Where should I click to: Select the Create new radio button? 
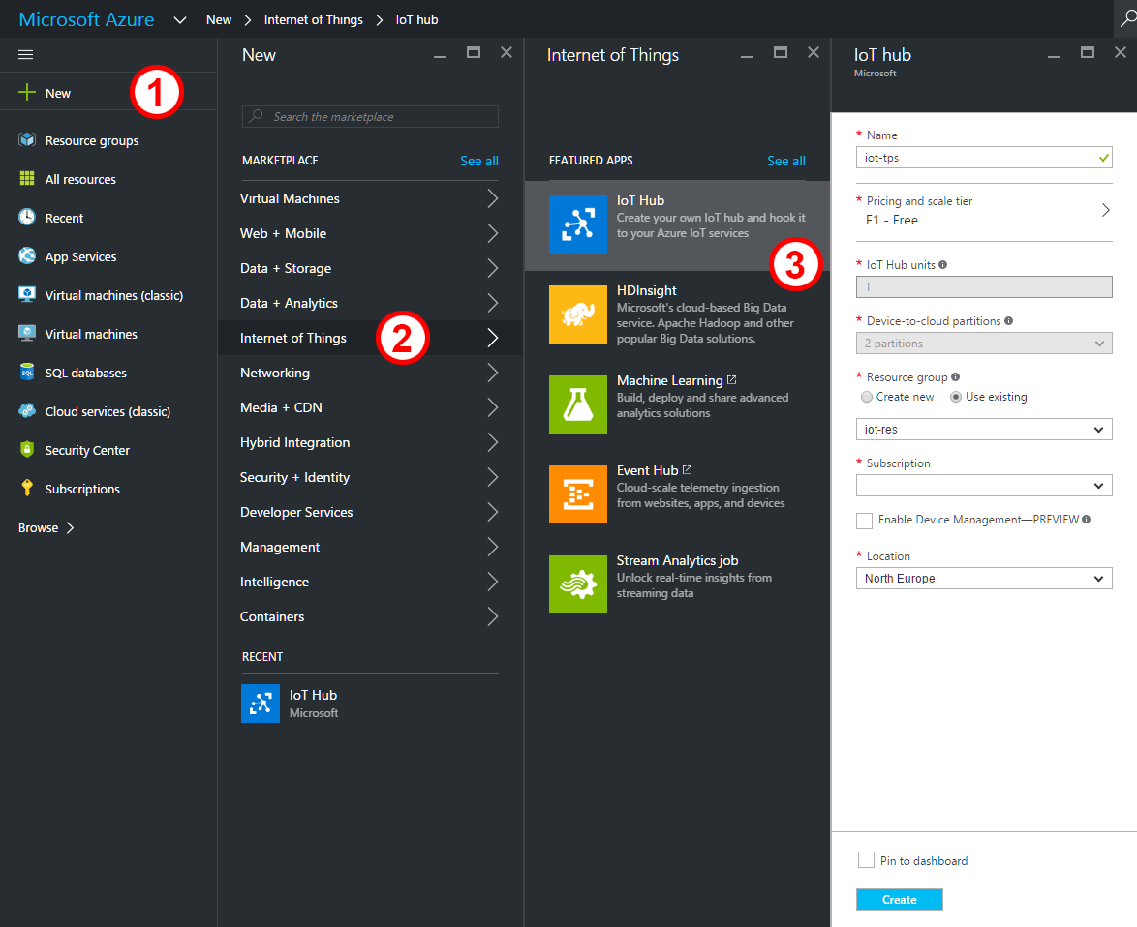click(x=867, y=397)
